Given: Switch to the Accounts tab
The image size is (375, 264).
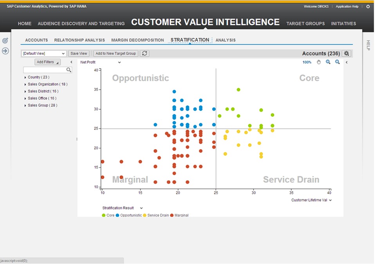Looking at the screenshot, I should coord(36,40).
